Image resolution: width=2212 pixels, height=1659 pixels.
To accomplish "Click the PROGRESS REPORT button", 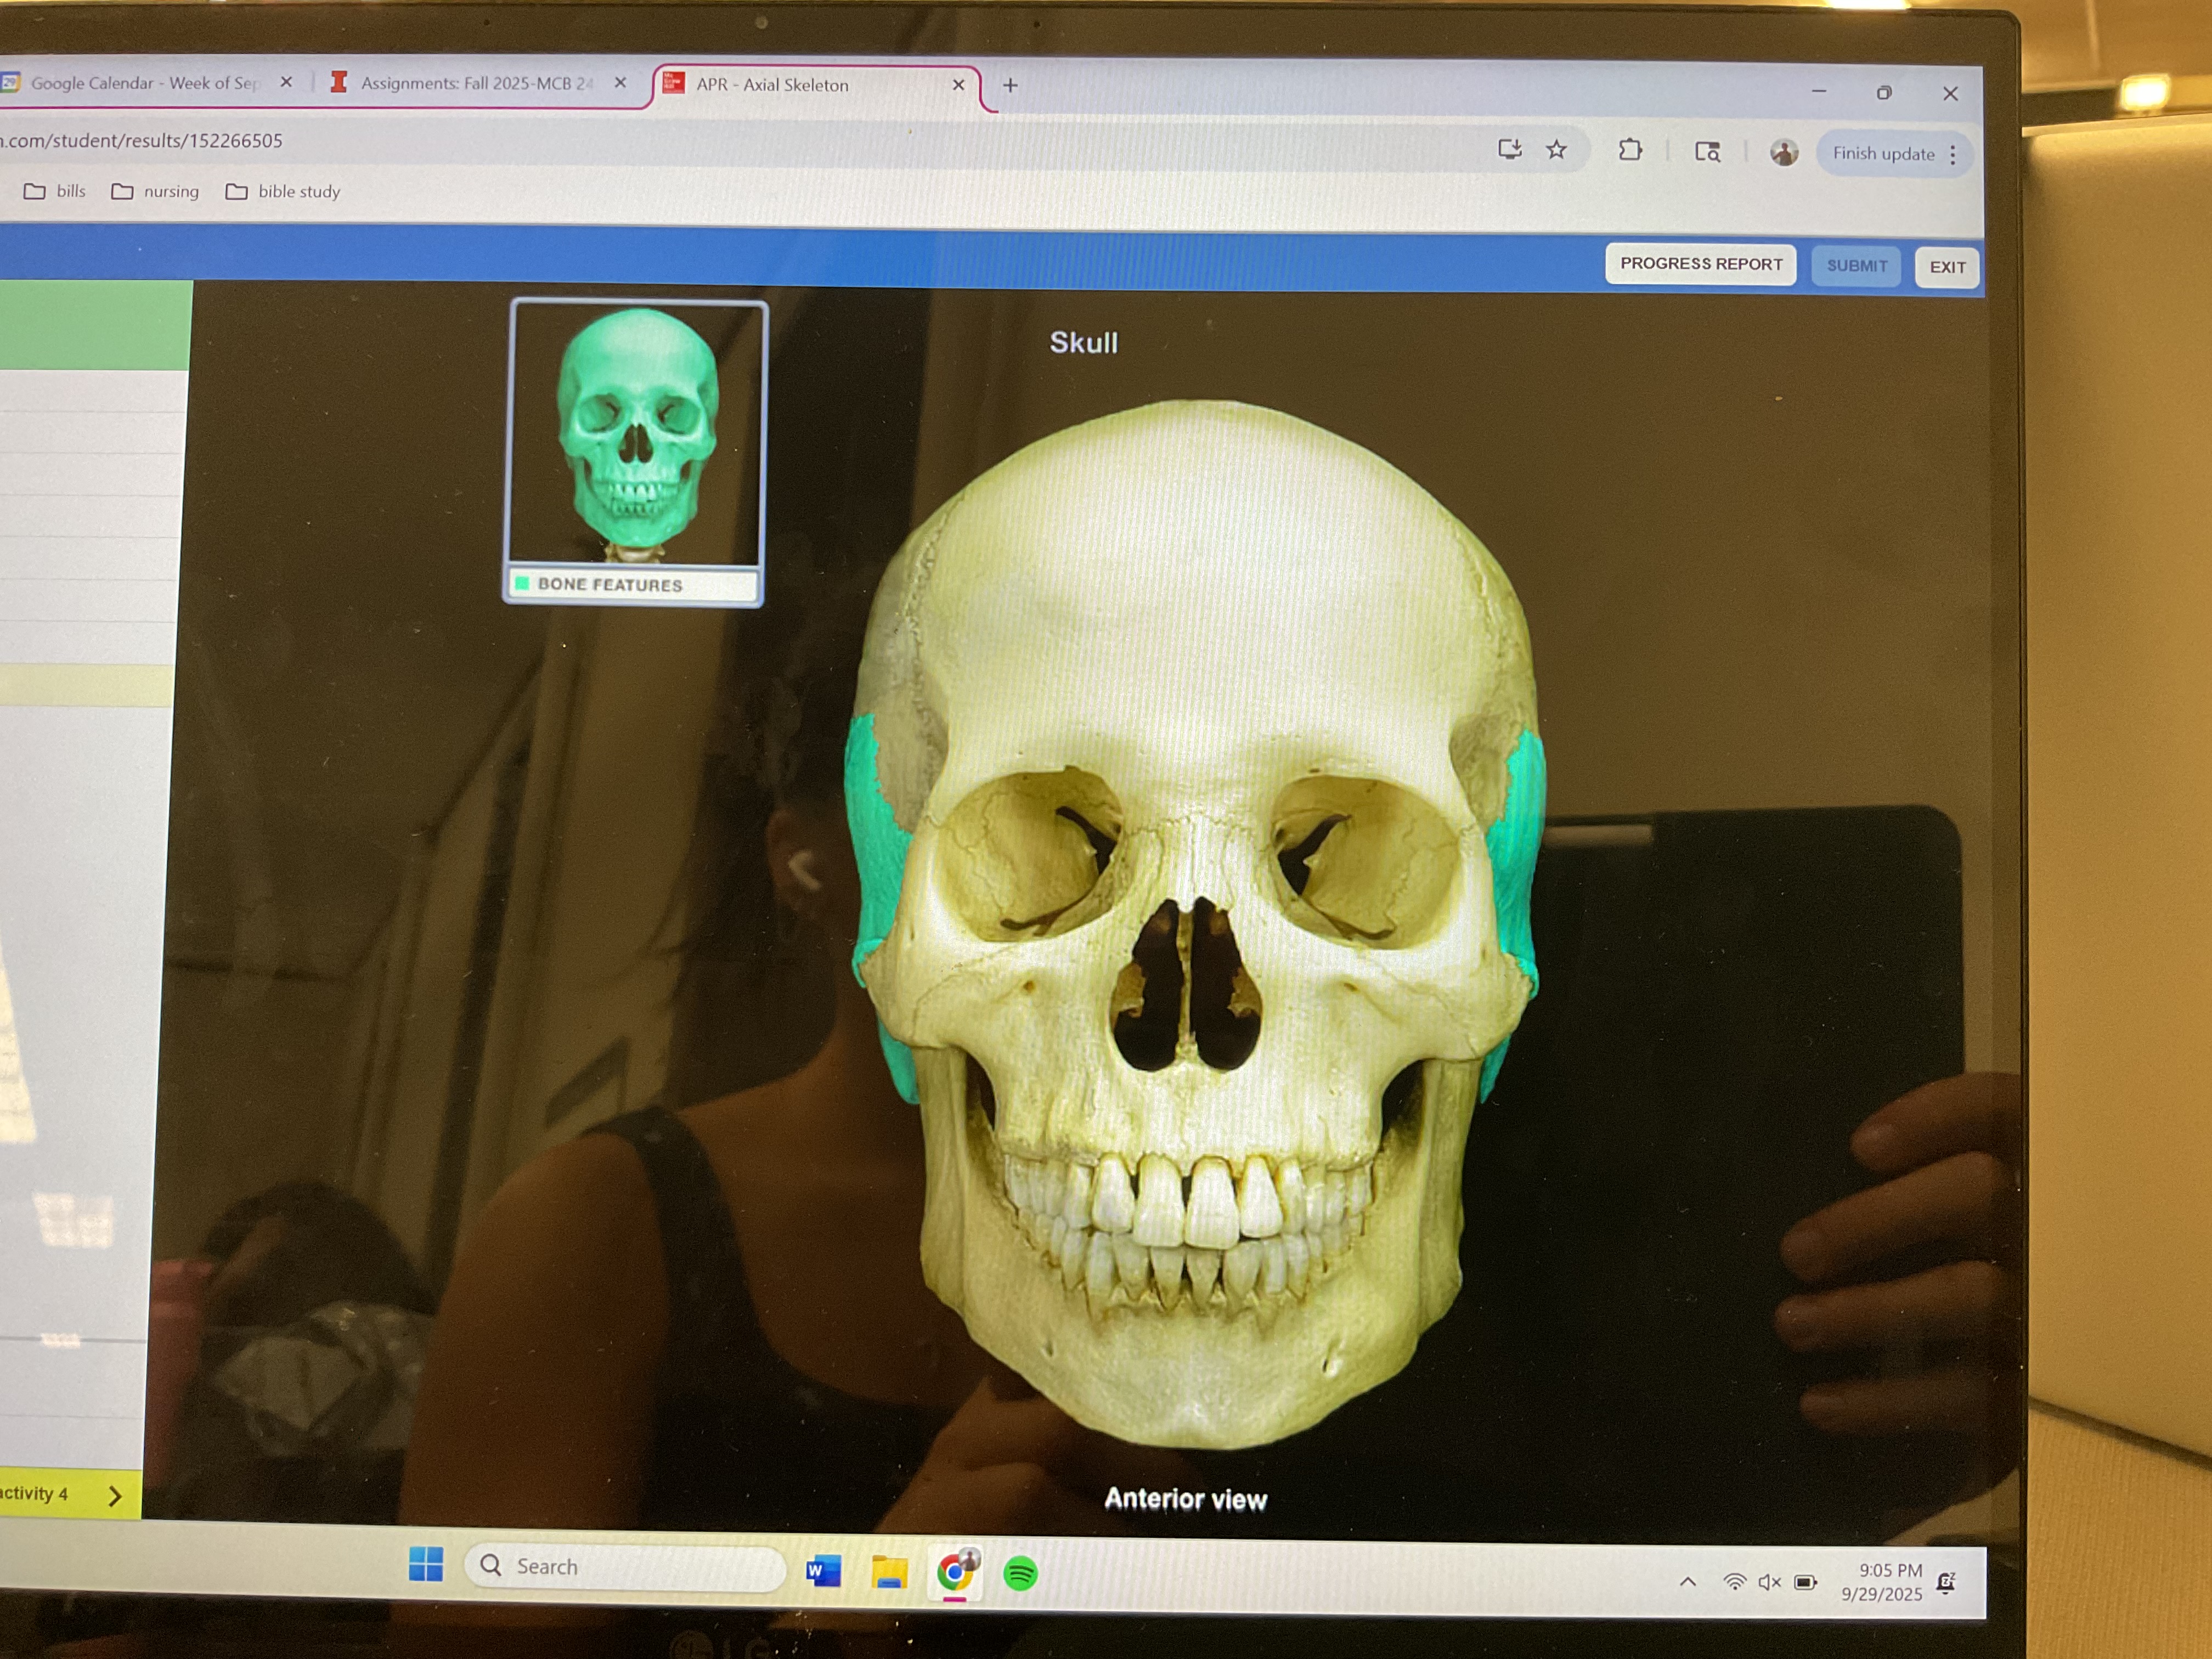I will click(x=1700, y=264).
